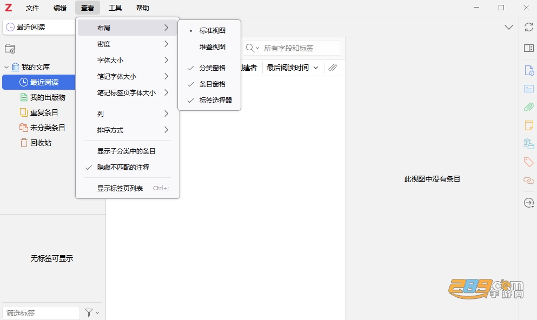Open the item info document icon

click(529, 70)
